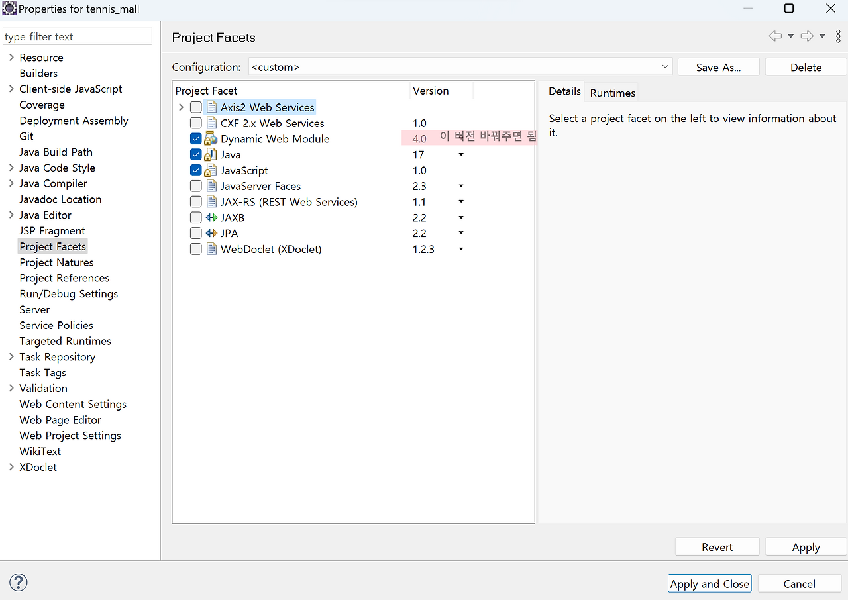Open the Java version dropdown
This screenshot has height=600, width=848.
460,154
